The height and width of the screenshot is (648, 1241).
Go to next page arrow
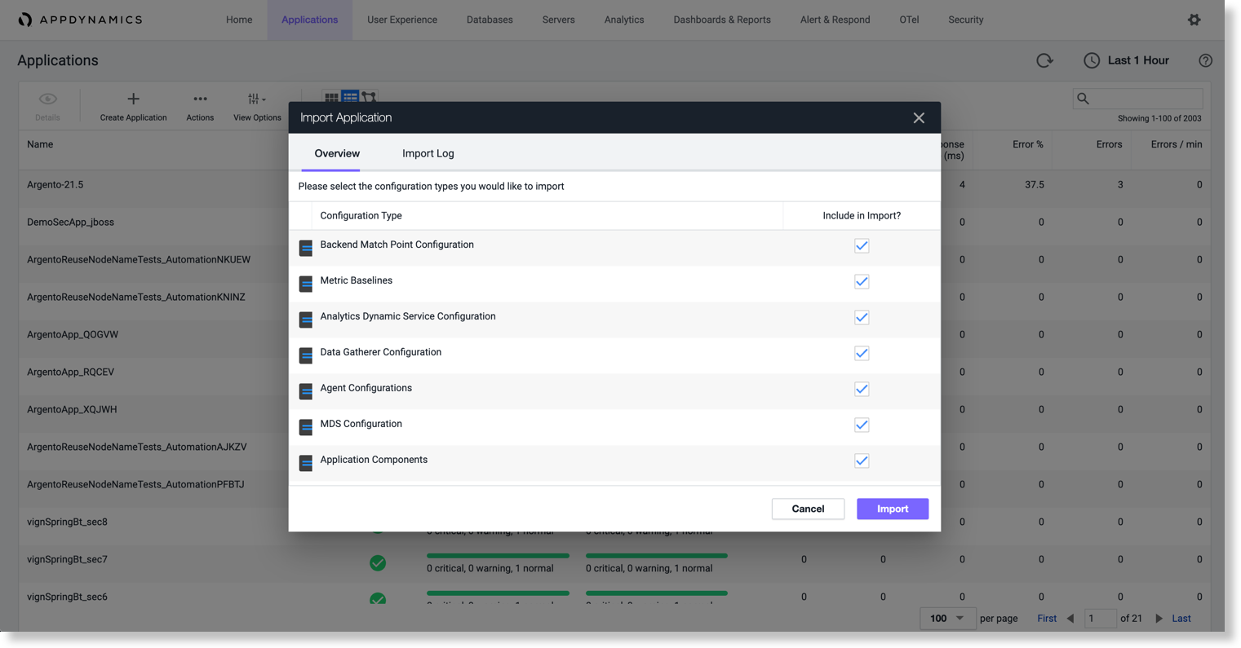pyautogui.click(x=1159, y=619)
